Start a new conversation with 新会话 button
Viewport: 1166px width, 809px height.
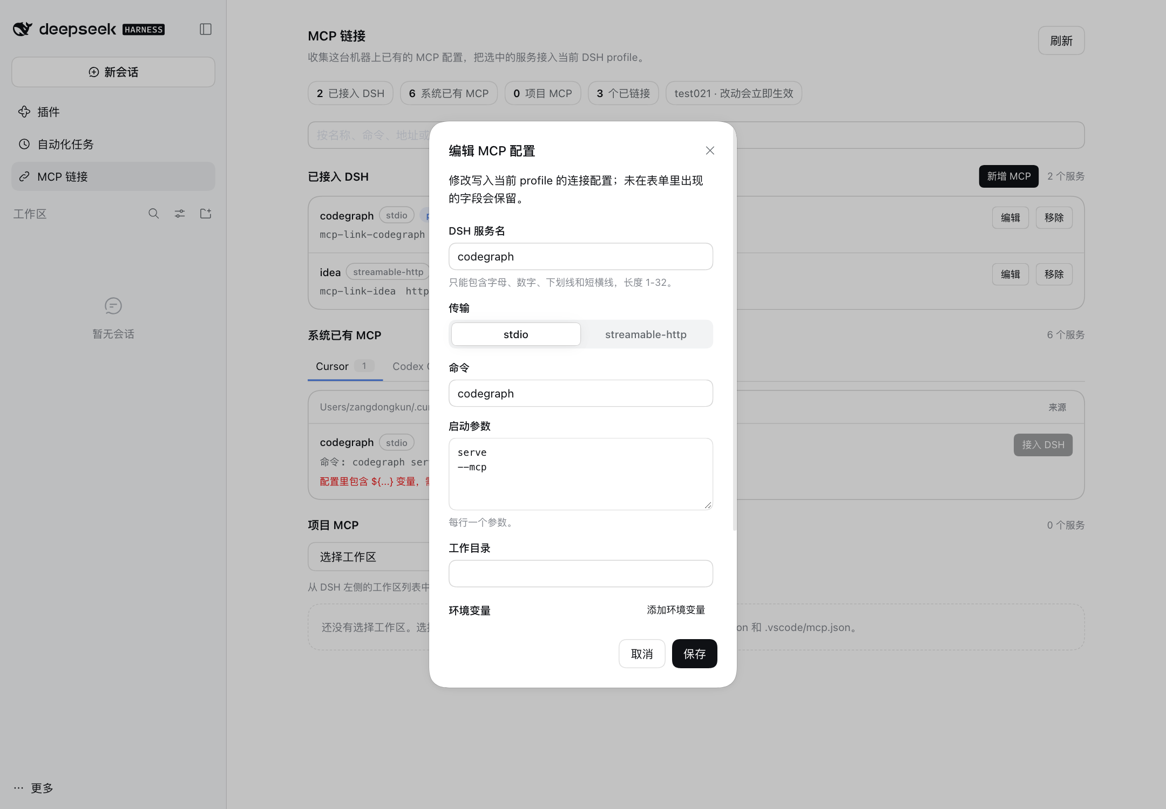[113, 72]
